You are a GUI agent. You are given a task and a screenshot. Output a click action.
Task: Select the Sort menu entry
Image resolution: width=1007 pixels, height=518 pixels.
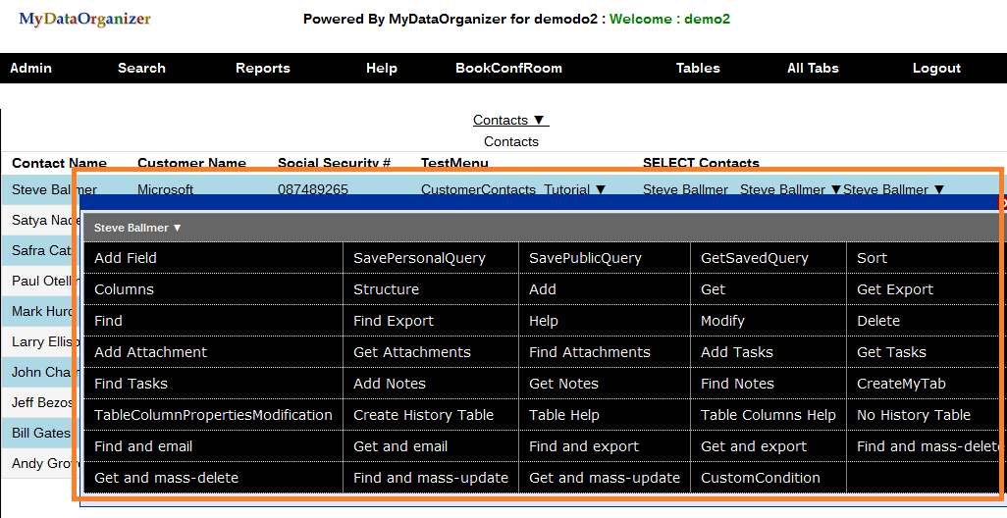872,258
